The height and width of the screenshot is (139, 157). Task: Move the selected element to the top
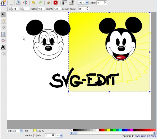point(65,3)
